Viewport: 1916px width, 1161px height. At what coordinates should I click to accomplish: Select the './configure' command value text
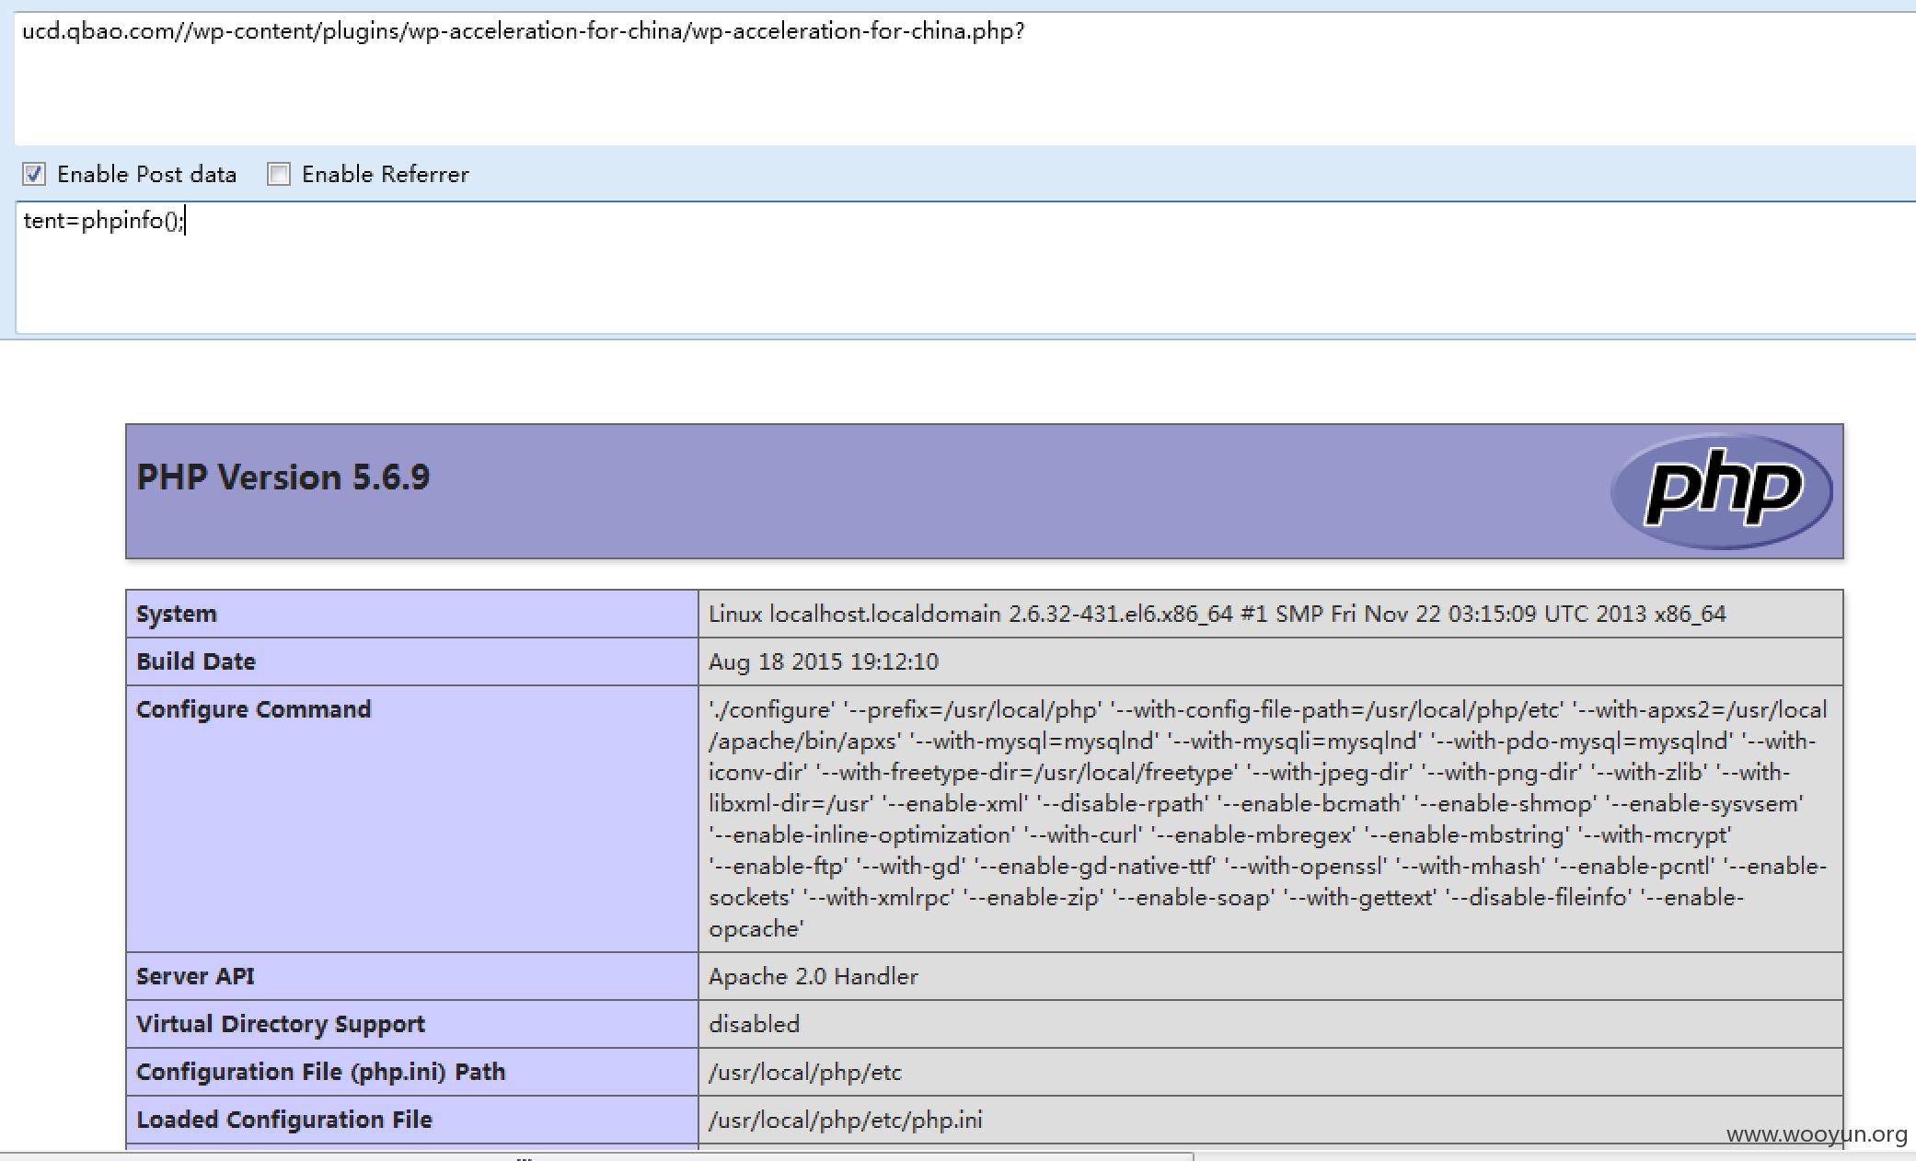[x=1267, y=819]
